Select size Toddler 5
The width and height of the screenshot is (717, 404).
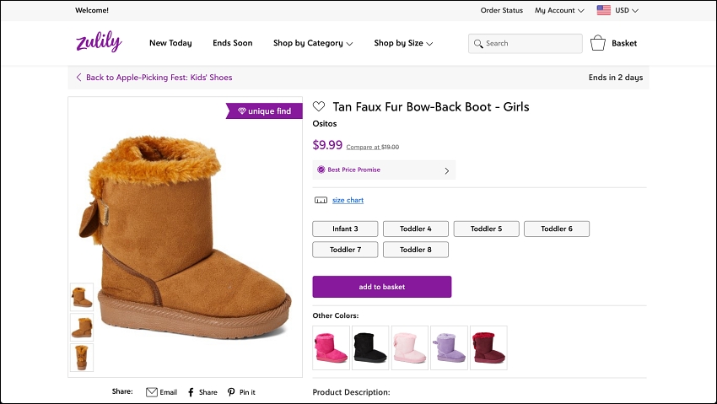pos(486,229)
